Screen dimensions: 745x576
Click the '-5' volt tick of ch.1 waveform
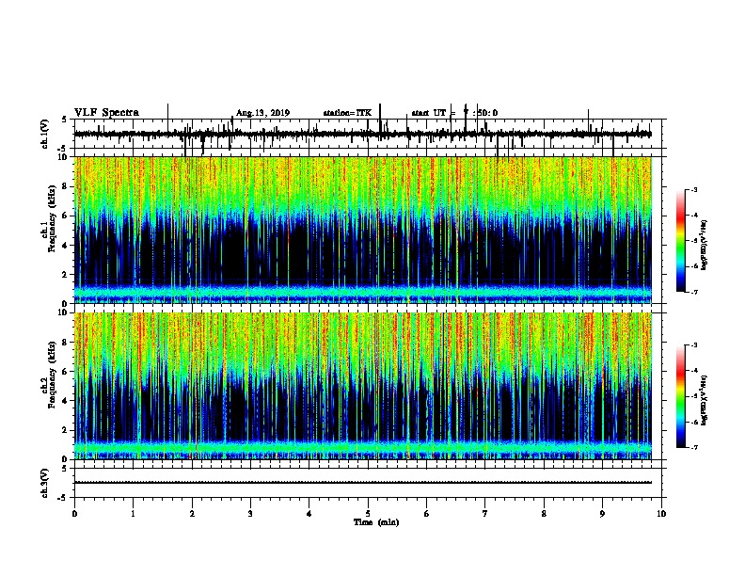pyautogui.click(x=63, y=149)
